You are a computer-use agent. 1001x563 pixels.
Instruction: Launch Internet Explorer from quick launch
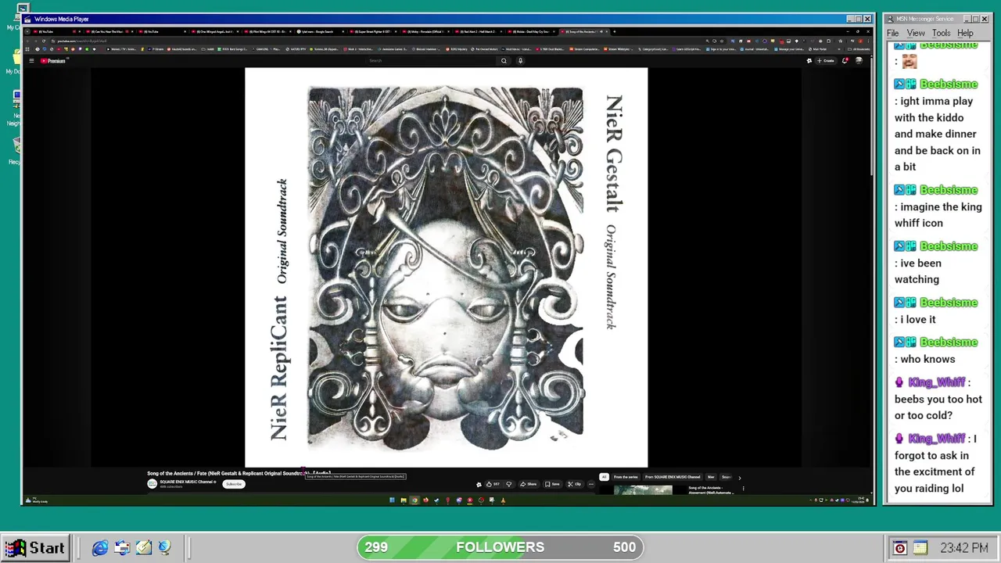(100, 548)
